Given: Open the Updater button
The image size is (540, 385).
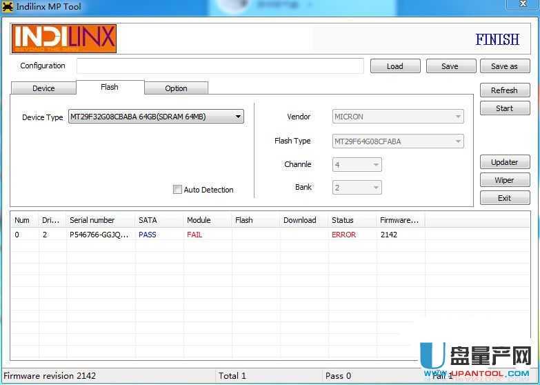Looking at the screenshot, I should (504, 162).
